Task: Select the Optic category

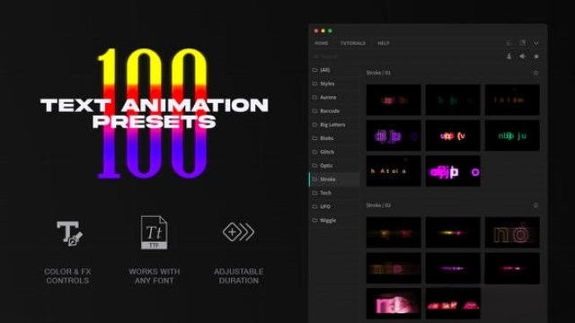Action: [x=334, y=165]
